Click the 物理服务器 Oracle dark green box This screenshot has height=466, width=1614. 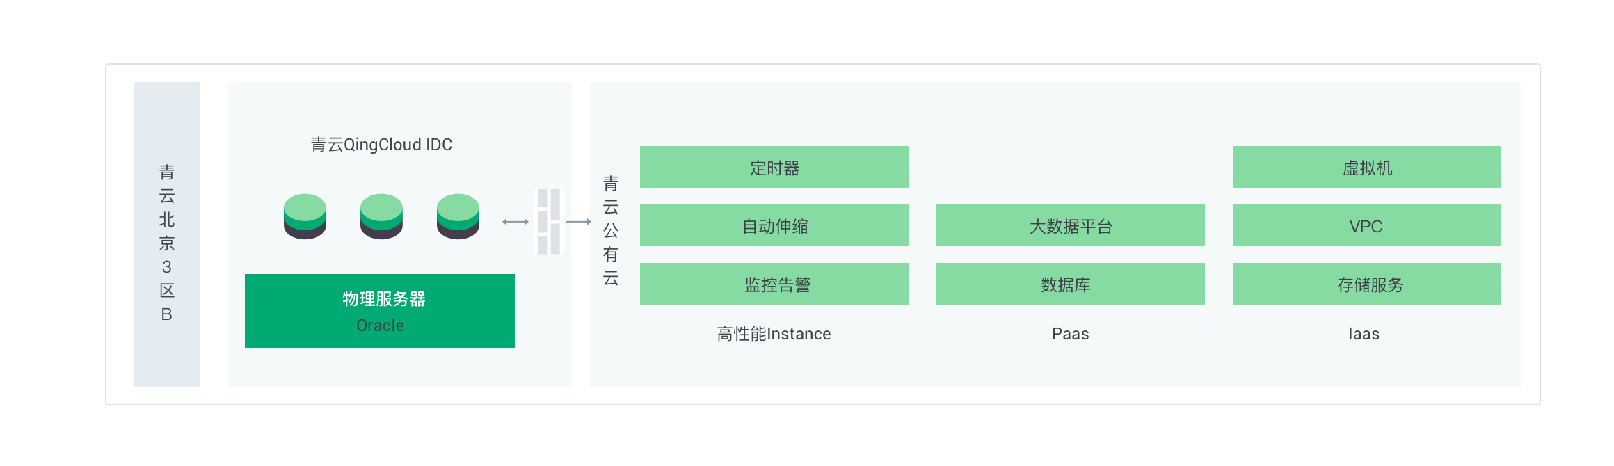[380, 311]
